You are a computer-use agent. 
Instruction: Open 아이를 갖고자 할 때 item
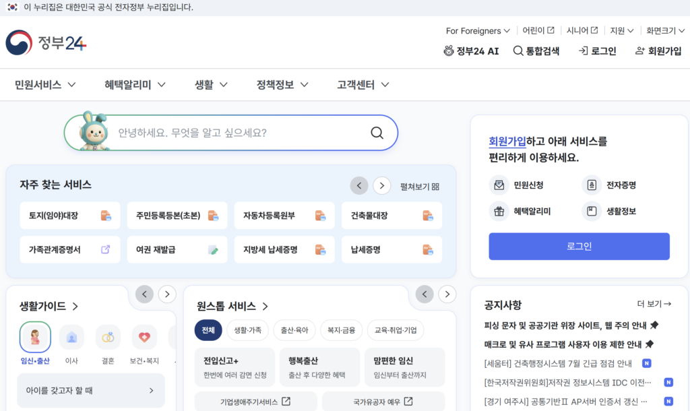pyautogui.click(x=91, y=390)
